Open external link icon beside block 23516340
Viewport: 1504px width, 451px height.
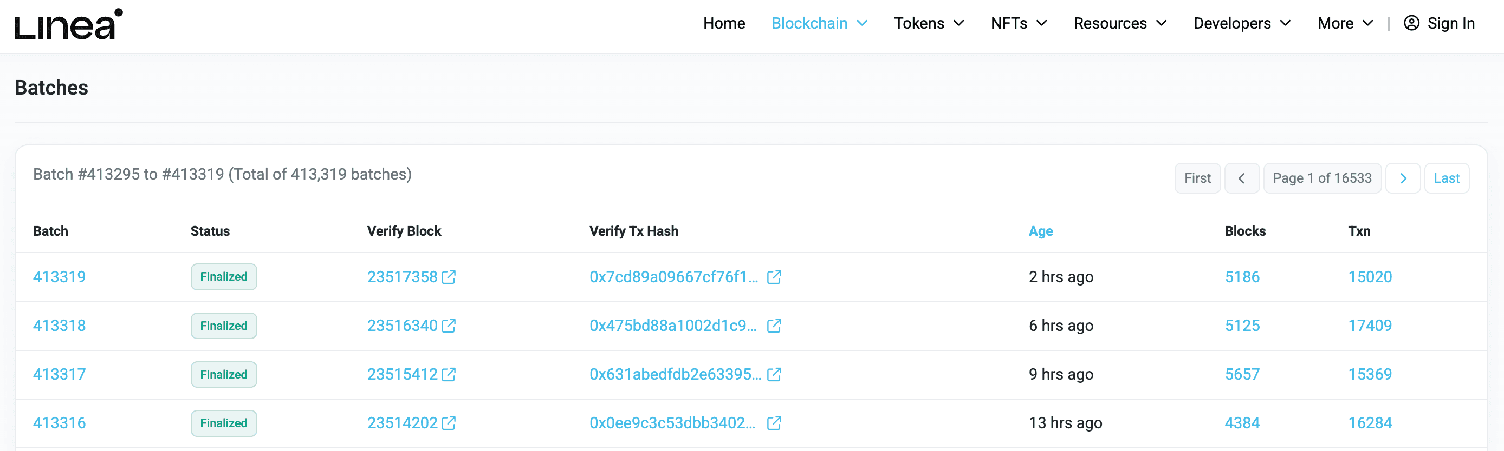coord(449,326)
